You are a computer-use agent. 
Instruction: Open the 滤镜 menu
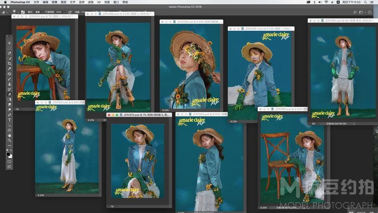pos(91,2)
